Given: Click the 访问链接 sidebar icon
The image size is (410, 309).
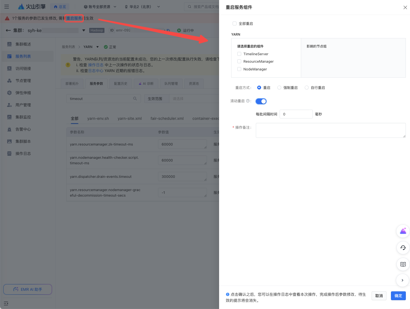Looking at the screenshot, I should click(9, 68).
